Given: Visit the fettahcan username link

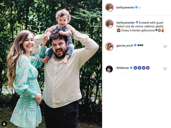Looking at the screenshot, I should tap(123, 68).
